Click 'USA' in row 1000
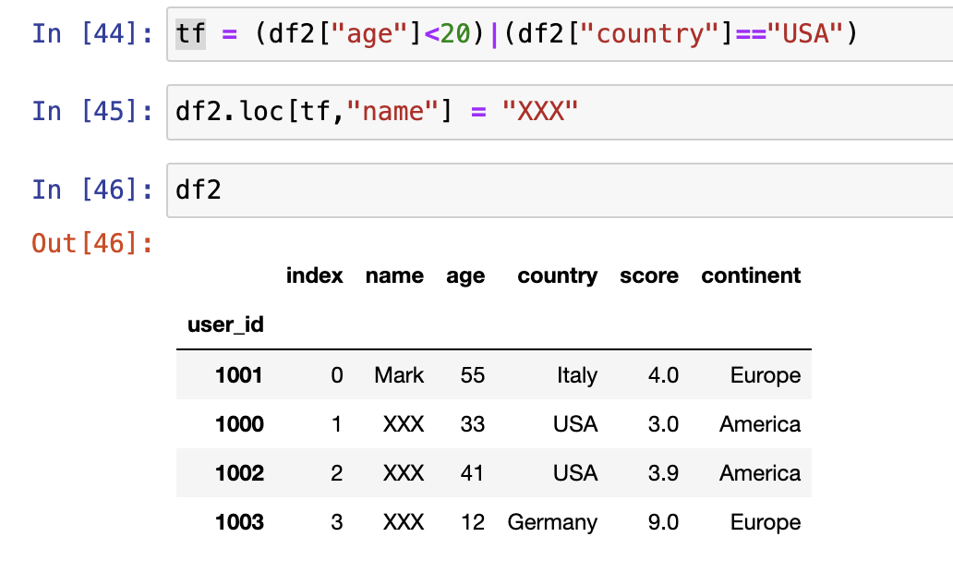 click(x=575, y=424)
